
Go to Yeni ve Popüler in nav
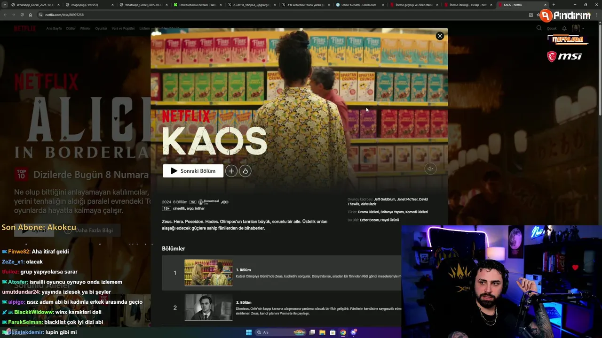click(x=123, y=28)
